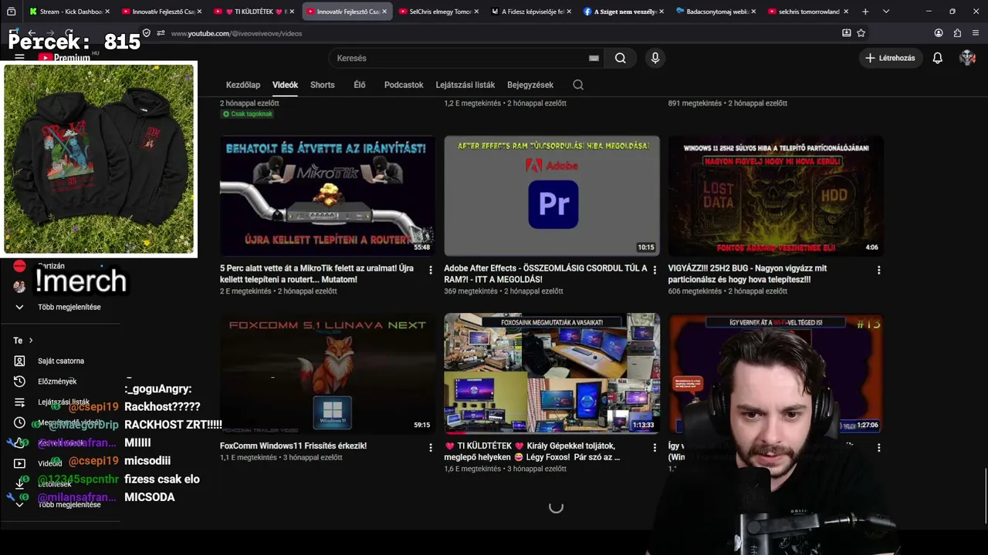
Task: Open options for Adobe After Effects video
Action: (655, 270)
